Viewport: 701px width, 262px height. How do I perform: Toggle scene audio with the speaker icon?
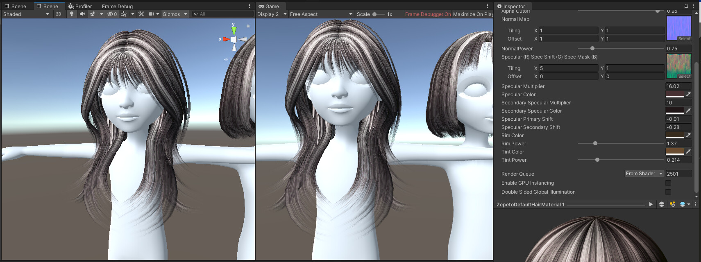coord(82,14)
